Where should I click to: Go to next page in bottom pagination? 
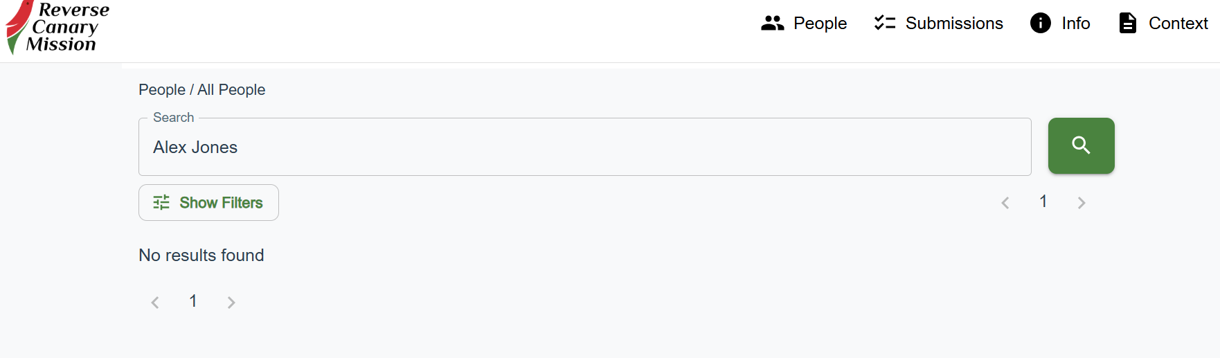tap(231, 303)
